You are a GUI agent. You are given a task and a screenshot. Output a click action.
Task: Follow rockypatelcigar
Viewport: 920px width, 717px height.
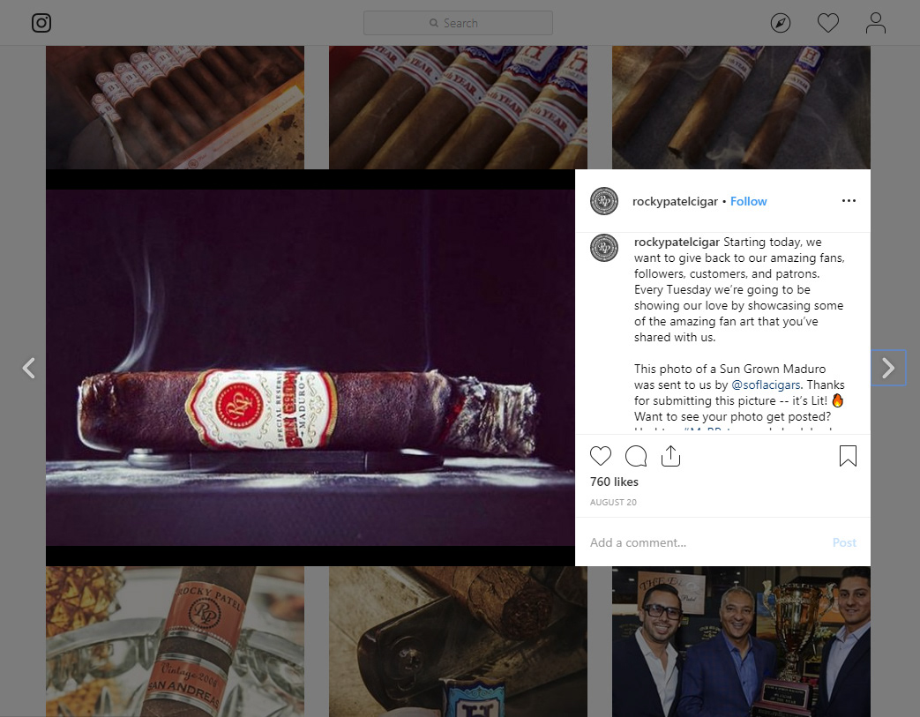point(748,201)
